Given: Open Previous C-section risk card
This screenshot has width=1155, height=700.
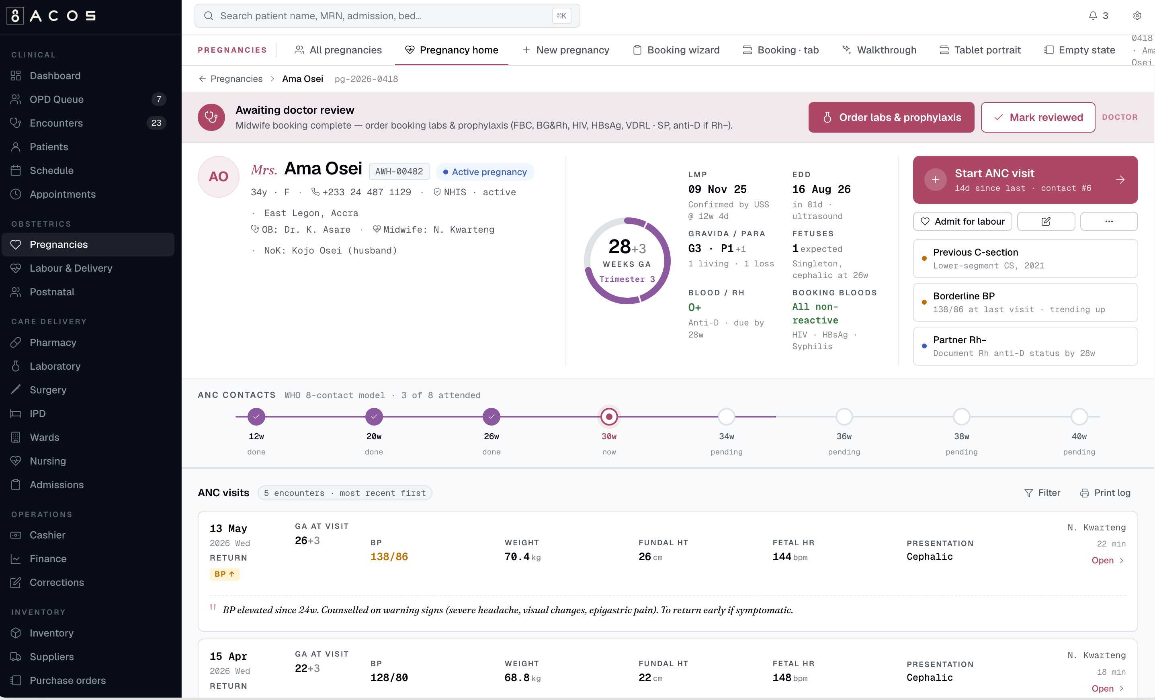Looking at the screenshot, I should click(x=1025, y=259).
